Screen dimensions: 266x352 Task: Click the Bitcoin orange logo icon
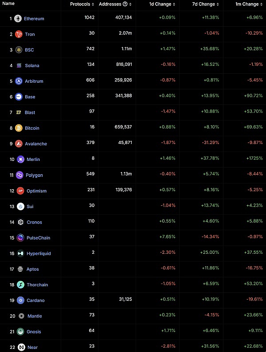tap(19, 128)
